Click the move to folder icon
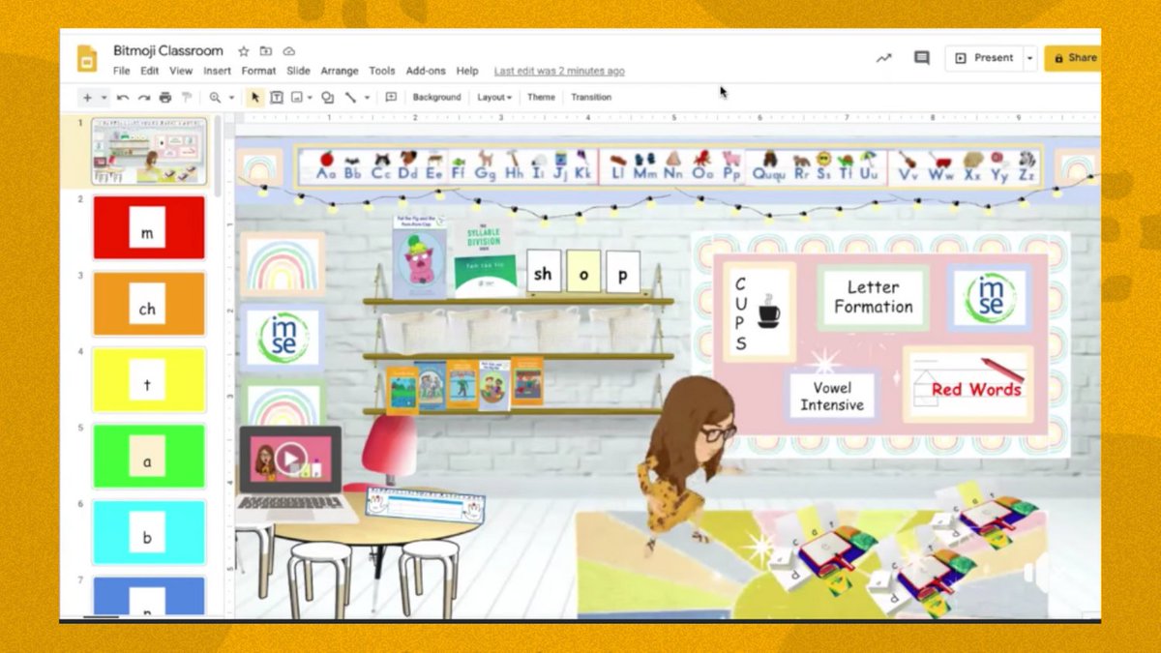The width and height of the screenshot is (1161, 653). (266, 51)
